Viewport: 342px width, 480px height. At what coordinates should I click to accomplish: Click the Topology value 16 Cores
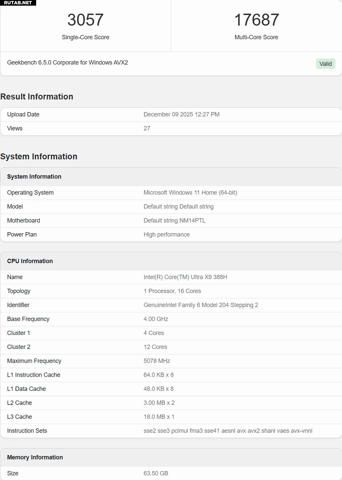coord(172,291)
